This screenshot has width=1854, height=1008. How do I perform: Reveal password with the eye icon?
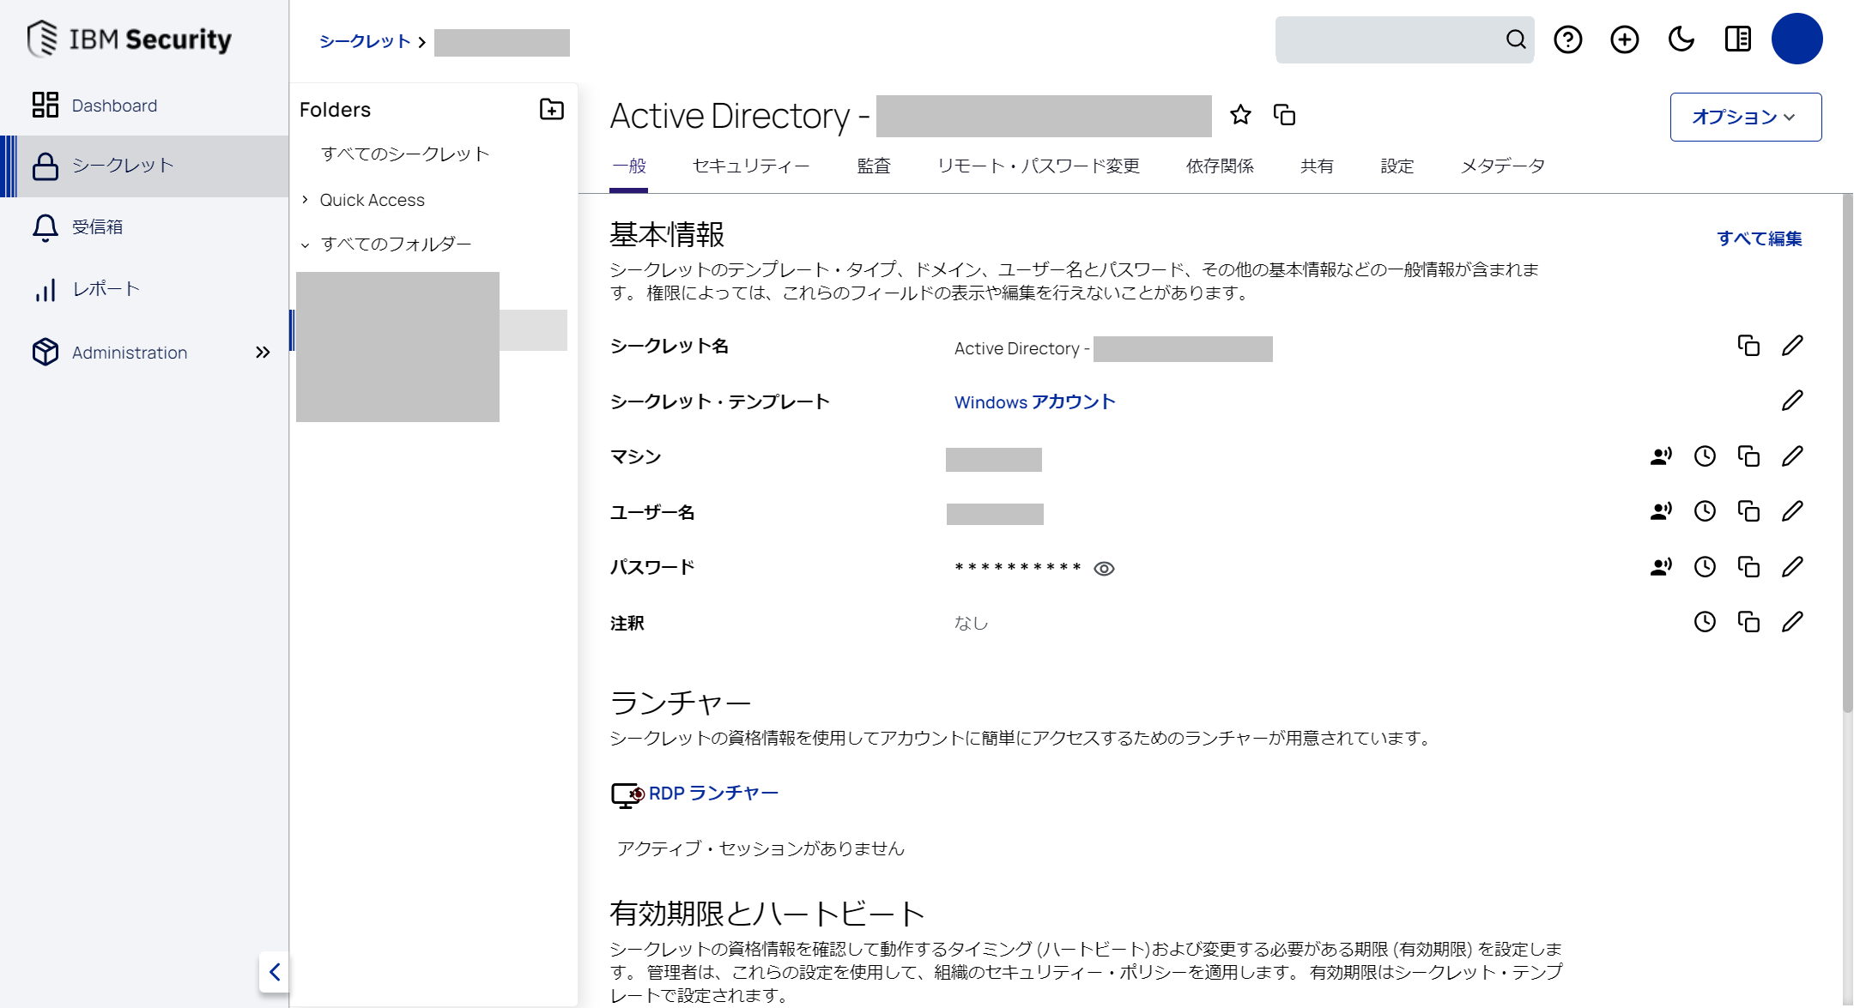[1104, 569]
